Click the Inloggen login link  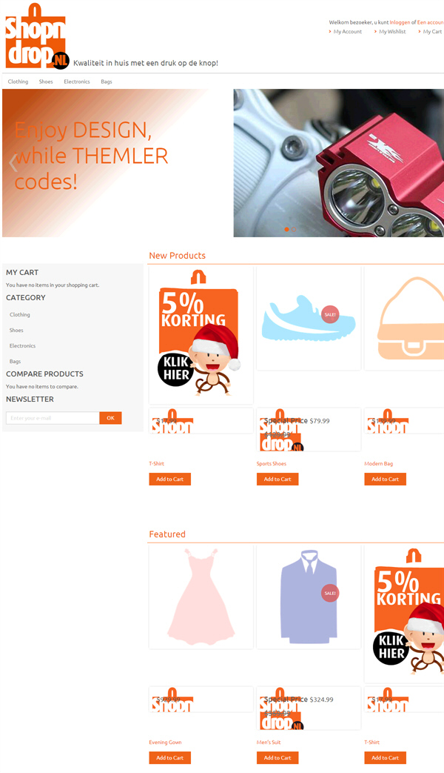400,22
